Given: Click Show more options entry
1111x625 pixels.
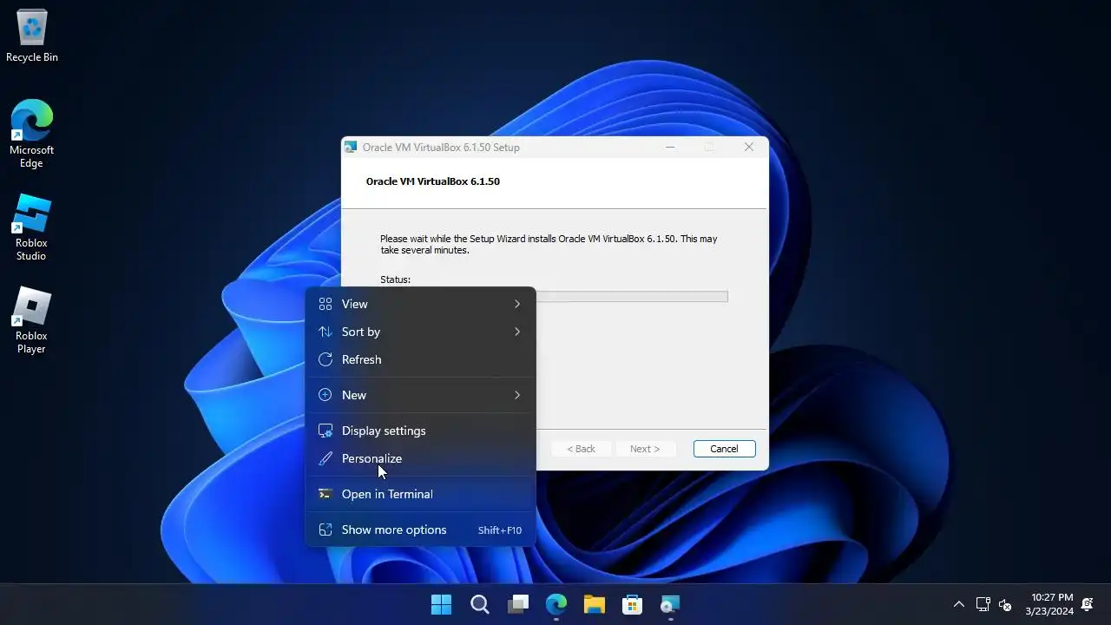Looking at the screenshot, I should click(421, 530).
